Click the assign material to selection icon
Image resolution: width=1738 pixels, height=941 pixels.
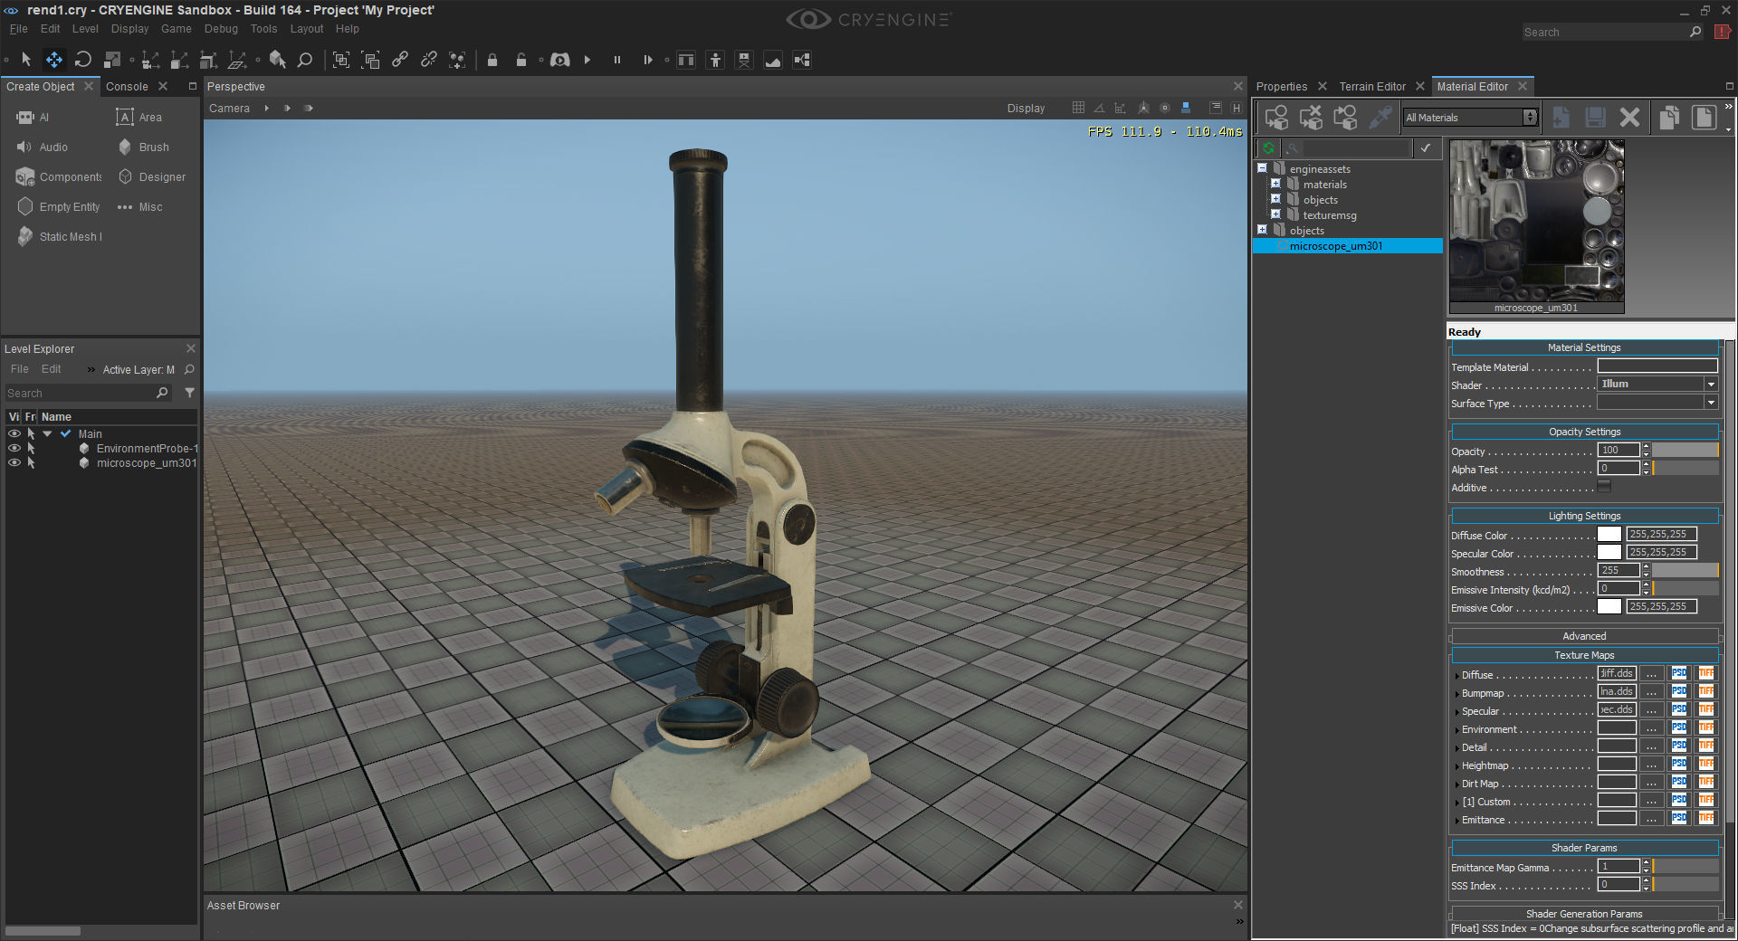point(1276,118)
